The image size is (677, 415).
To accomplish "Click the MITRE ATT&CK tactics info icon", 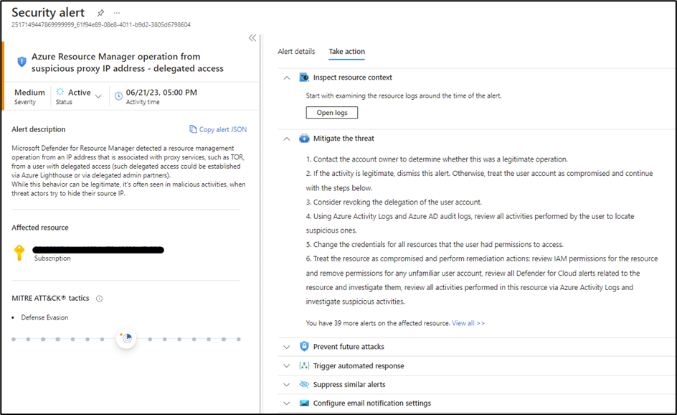I will (100, 299).
